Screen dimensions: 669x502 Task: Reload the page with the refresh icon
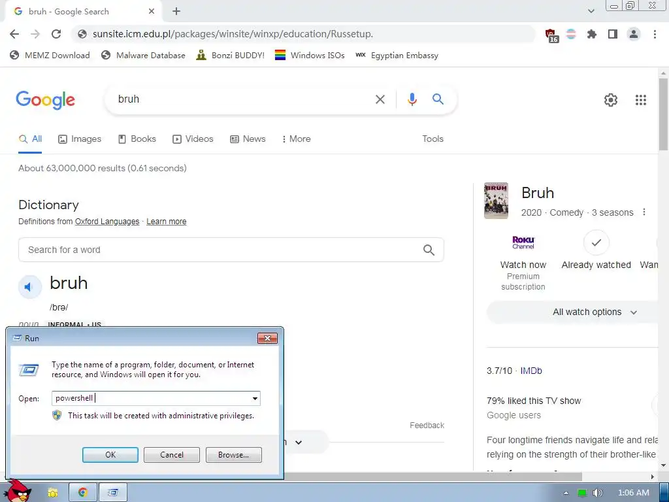tap(56, 34)
